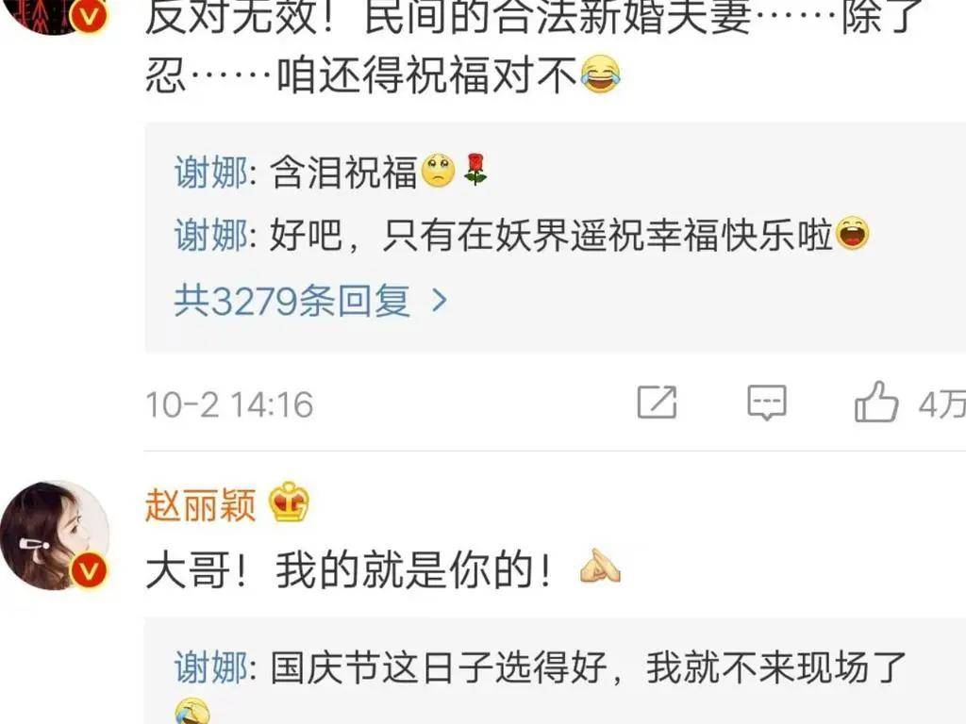Tap the verified V badge on the top avatar
The image size is (966, 724).
click(89, 15)
